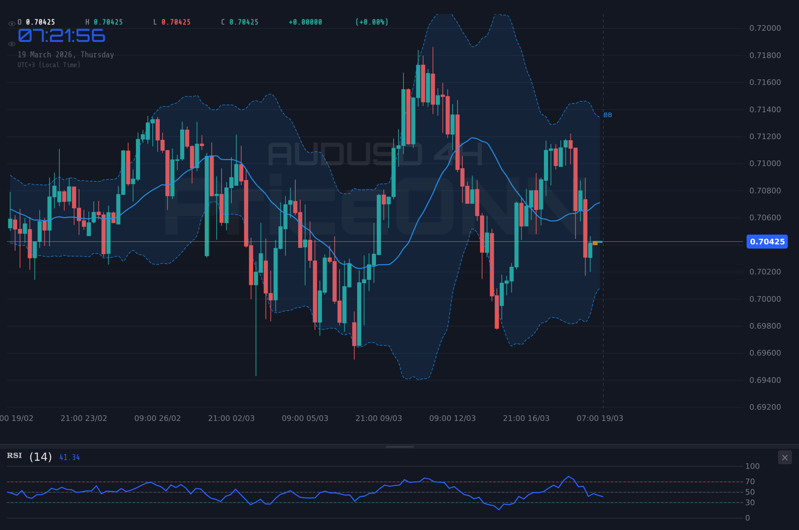Select the H 0.70425 high value
799x530 pixels.
click(104, 22)
